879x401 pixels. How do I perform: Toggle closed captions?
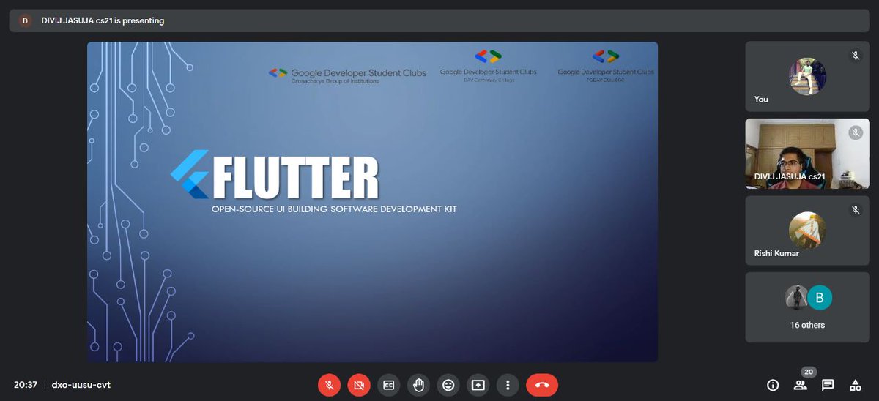[x=389, y=384]
